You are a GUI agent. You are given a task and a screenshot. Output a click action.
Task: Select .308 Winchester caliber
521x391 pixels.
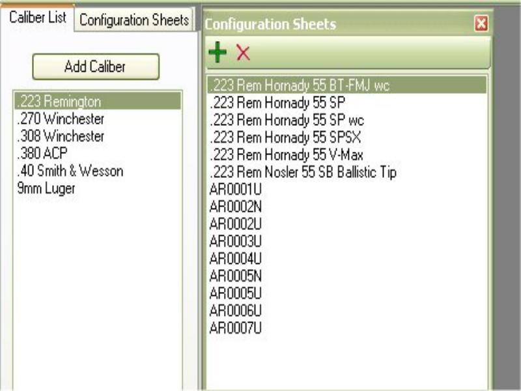[98, 136]
